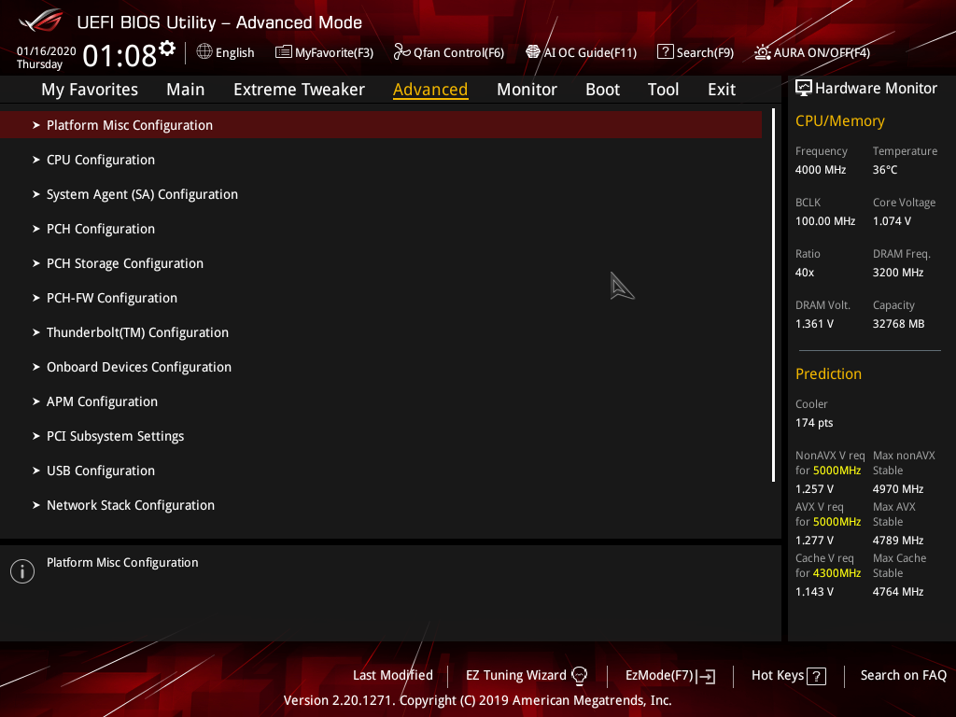The width and height of the screenshot is (956, 717).
Task: Click the Search question mark icon
Action: (665, 52)
